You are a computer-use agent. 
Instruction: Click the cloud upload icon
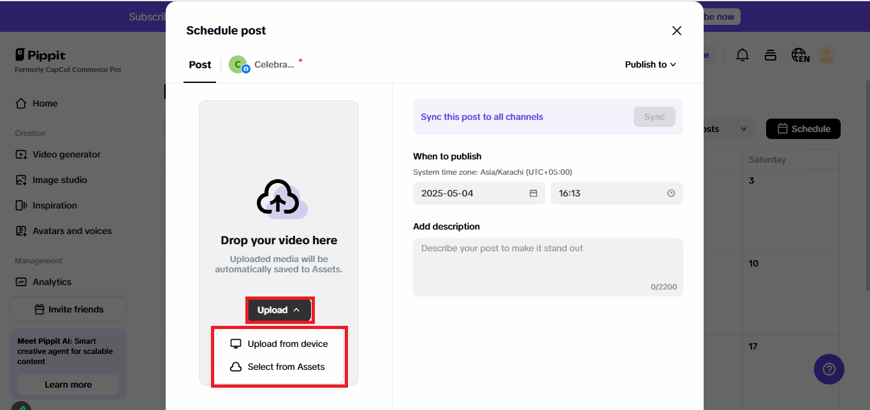279,200
